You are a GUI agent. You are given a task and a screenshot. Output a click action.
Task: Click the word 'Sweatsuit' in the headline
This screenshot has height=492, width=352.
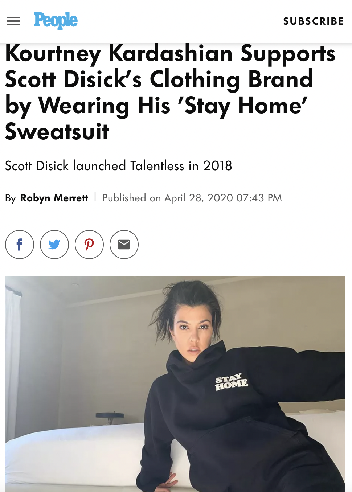point(57,131)
